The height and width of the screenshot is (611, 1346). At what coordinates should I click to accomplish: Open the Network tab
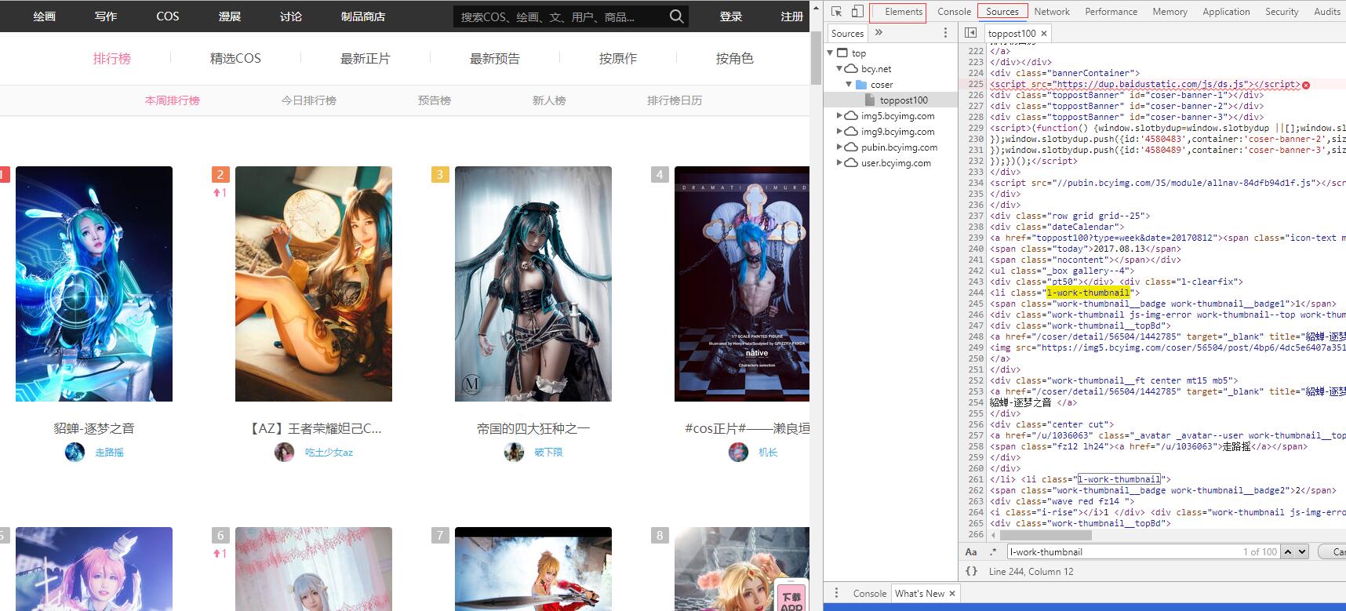[1052, 12]
